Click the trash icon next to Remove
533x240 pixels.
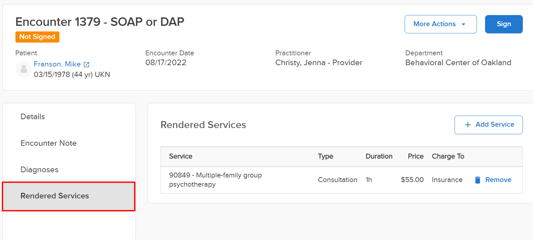(x=478, y=180)
